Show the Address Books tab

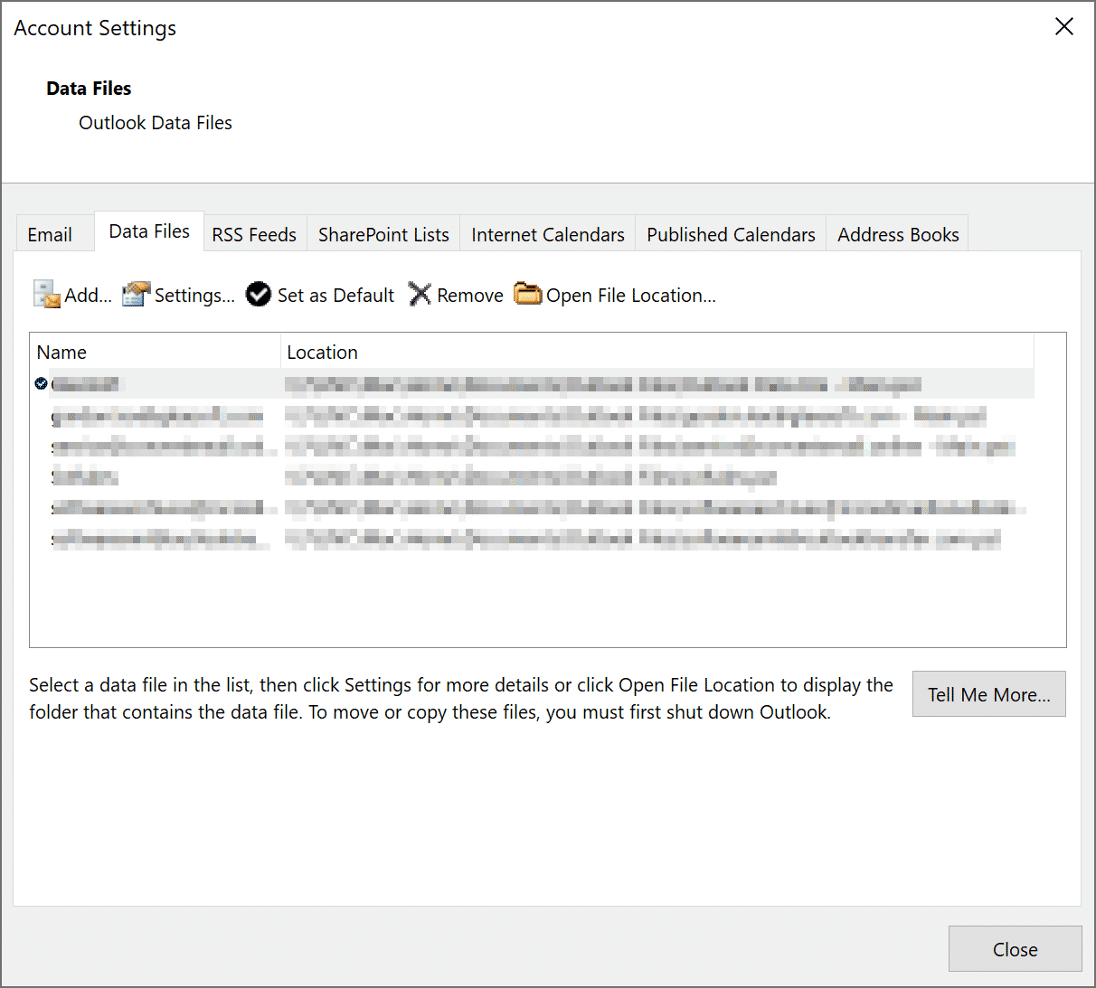point(898,234)
